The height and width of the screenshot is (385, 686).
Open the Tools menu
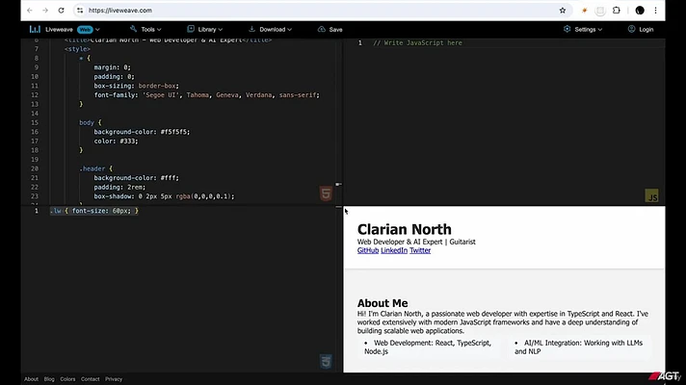click(145, 29)
